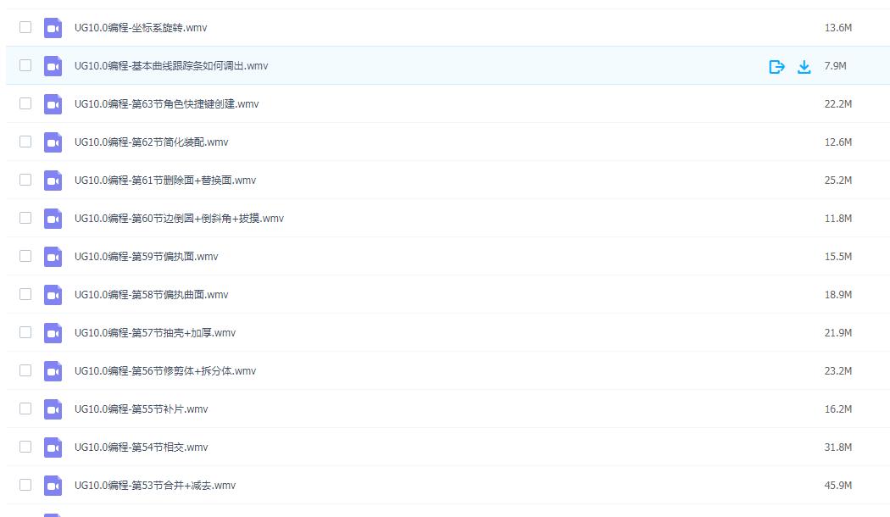Click the video thumbnail icon of 第59节偏执面

[53, 256]
